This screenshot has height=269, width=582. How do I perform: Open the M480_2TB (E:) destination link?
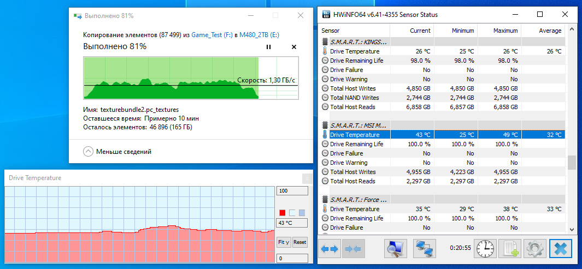(259, 35)
